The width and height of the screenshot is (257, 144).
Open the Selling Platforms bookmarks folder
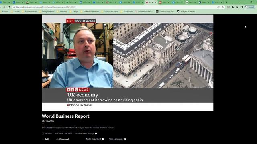coord(47,12)
